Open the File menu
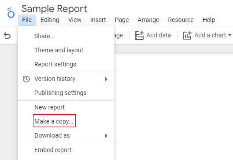This screenshot has width=233, height=160. tap(27, 20)
